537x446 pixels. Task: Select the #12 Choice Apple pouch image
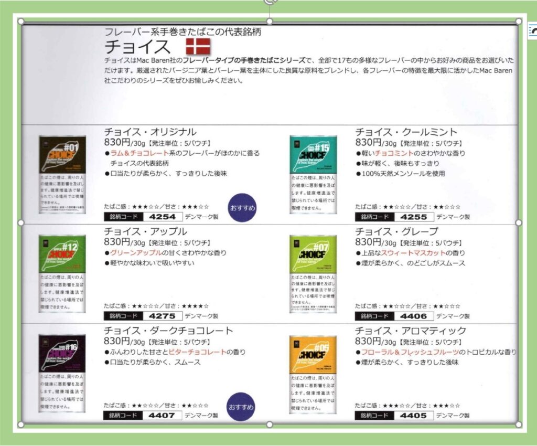pyautogui.click(x=62, y=273)
